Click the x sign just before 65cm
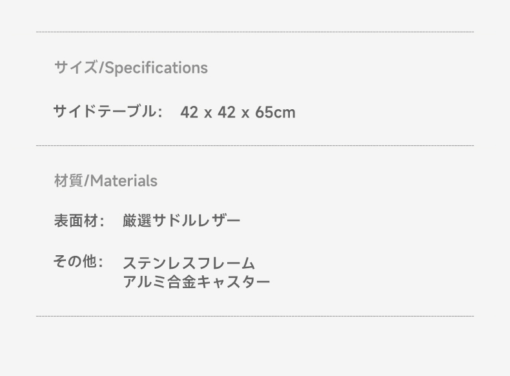This screenshot has height=376, width=510. [245, 113]
